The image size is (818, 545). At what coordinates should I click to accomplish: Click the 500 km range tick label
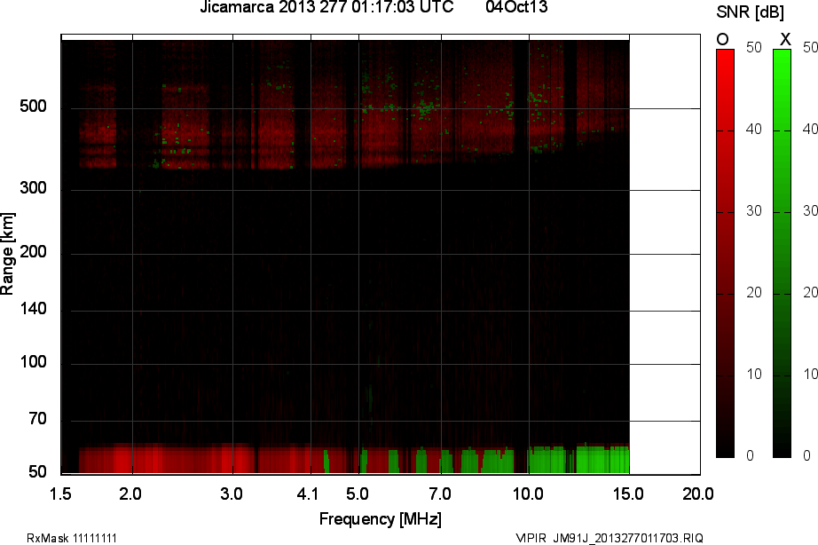[33, 107]
